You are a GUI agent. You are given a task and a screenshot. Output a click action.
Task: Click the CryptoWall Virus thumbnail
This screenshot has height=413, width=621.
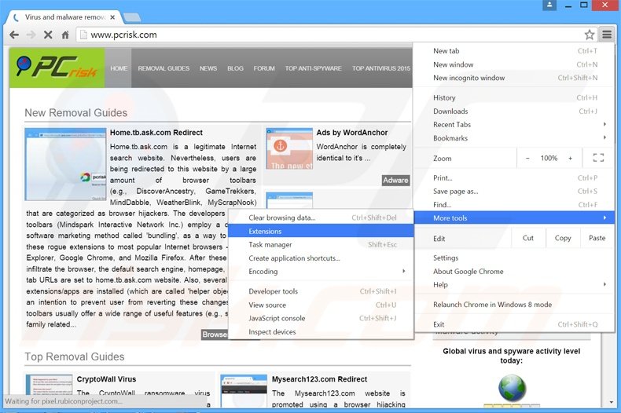49,385
